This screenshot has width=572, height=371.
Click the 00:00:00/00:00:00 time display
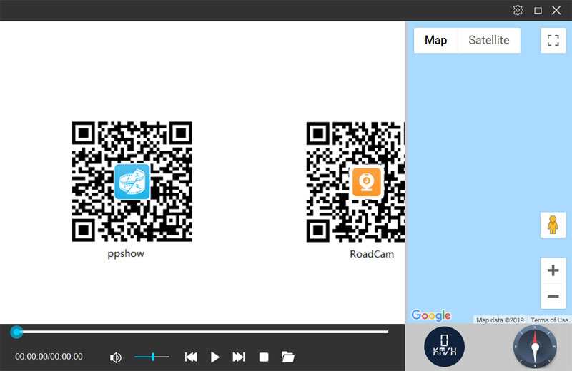[49, 357]
